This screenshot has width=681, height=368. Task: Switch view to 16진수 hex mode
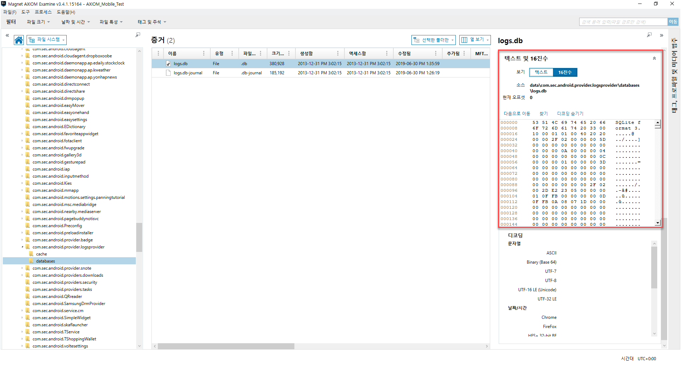[565, 72]
